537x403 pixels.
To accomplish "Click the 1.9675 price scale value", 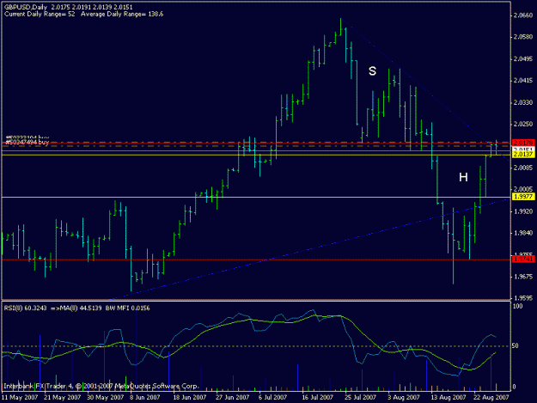I will 523,277.
